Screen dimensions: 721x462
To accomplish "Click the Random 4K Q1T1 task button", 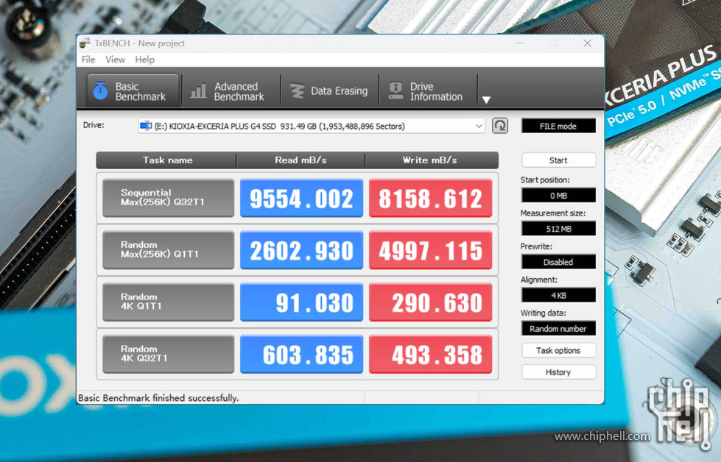I will pyautogui.click(x=169, y=302).
